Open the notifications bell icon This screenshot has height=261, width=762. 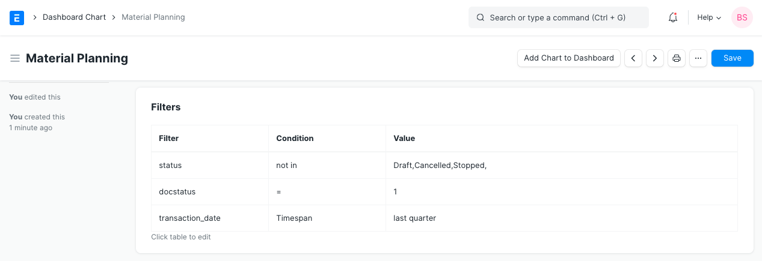coord(673,18)
